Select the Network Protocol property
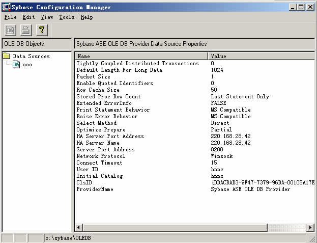The width and height of the screenshot is (317, 243). coord(101,156)
